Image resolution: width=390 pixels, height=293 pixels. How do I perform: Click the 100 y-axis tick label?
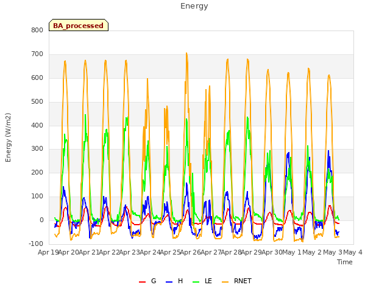[37, 197]
